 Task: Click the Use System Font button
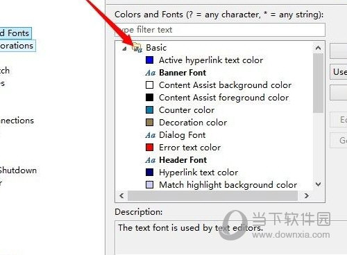[339, 72]
